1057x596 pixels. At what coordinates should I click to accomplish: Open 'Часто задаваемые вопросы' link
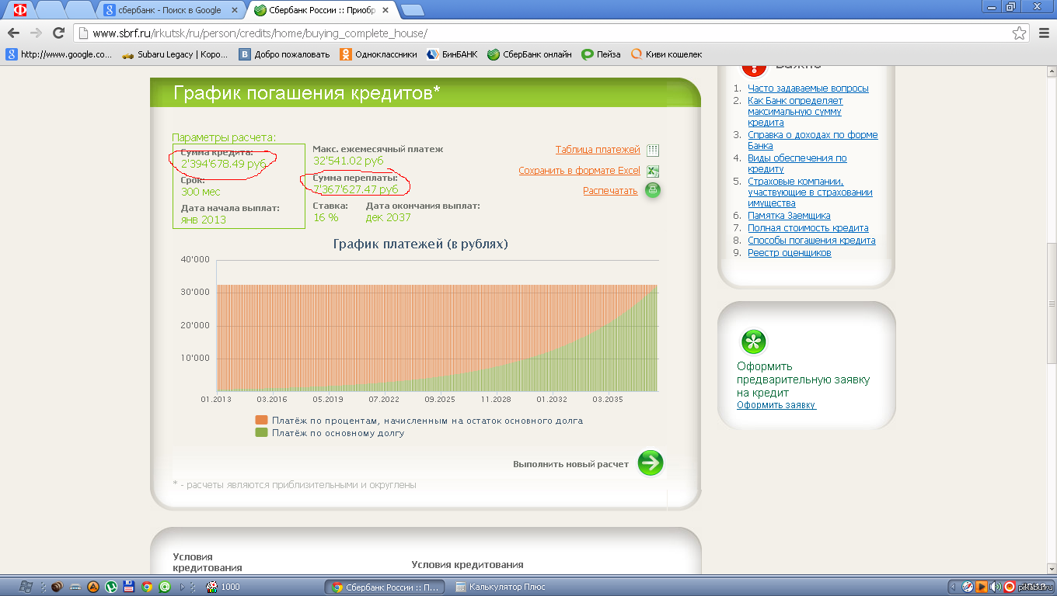point(808,88)
